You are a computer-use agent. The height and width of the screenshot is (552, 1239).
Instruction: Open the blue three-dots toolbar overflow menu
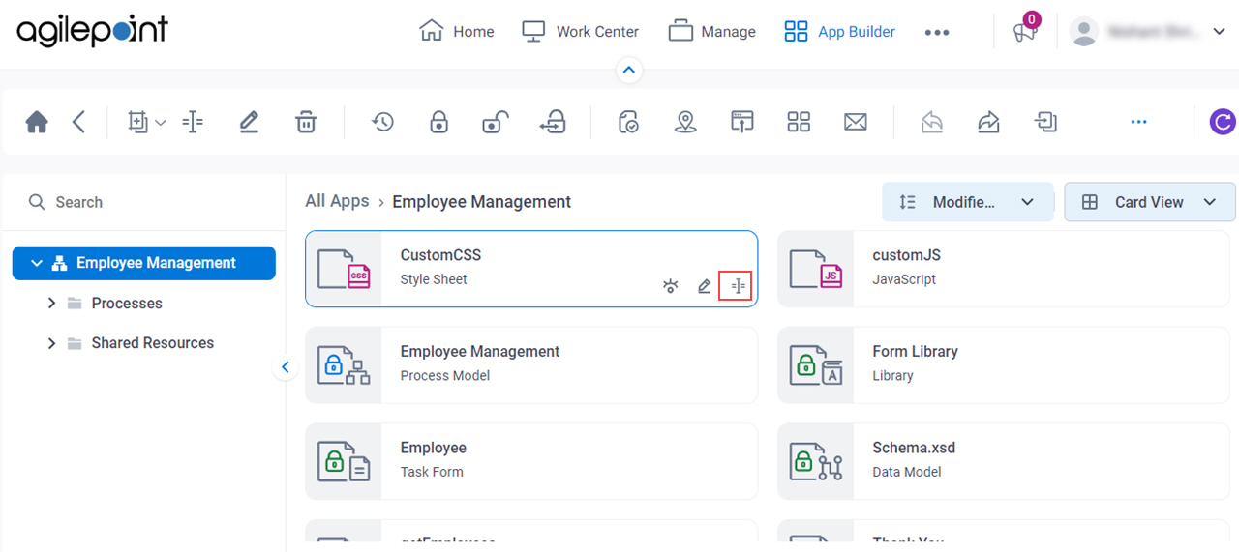coord(1138,122)
